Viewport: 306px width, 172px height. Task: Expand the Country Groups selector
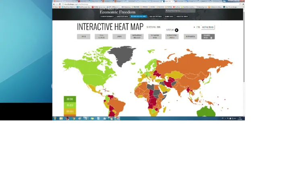pyautogui.click(x=207, y=37)
